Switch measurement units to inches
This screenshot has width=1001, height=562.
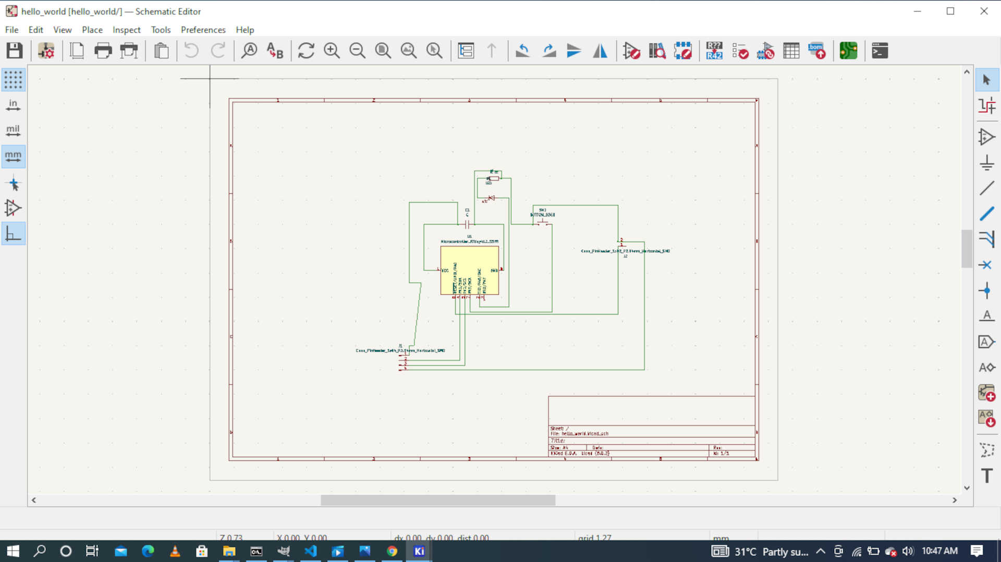(14, 105)
